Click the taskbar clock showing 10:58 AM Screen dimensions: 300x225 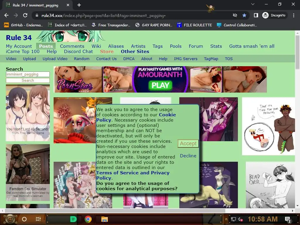[x=263, y=219]
